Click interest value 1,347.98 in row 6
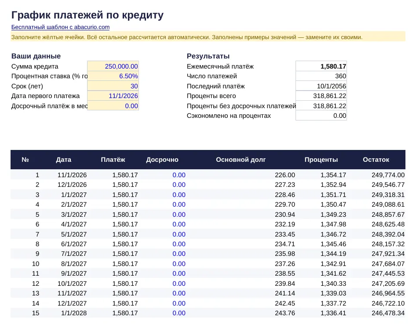This screenshot has width=416, height=328. (333, 224)
